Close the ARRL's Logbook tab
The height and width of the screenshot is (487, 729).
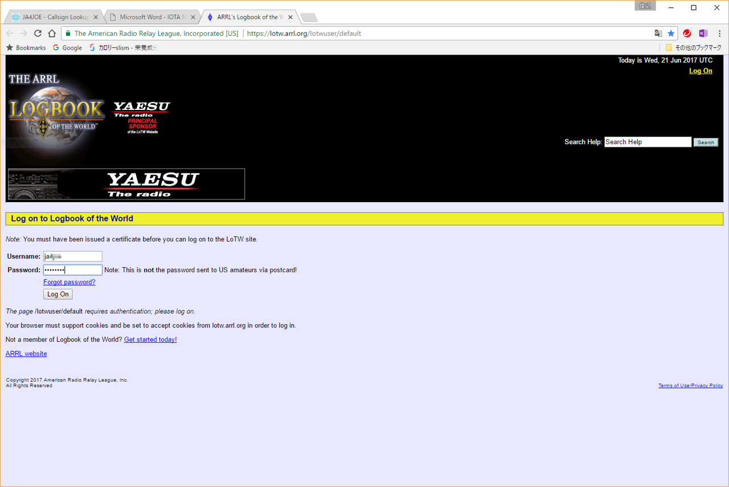[290, 17]
